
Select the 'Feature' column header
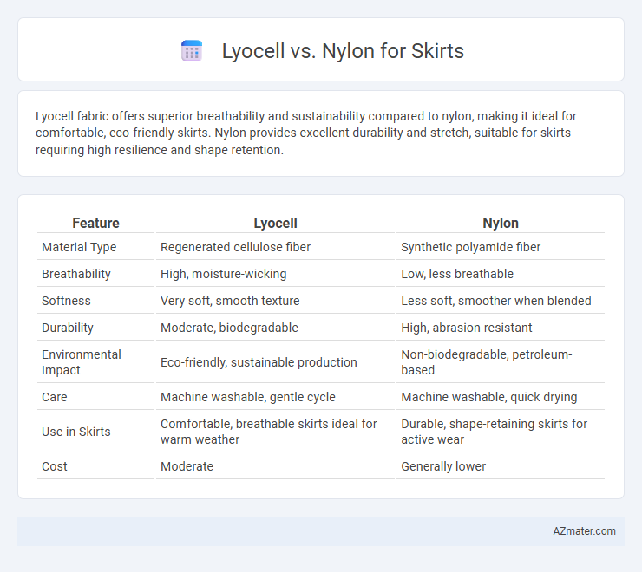[x=95, y=223]
